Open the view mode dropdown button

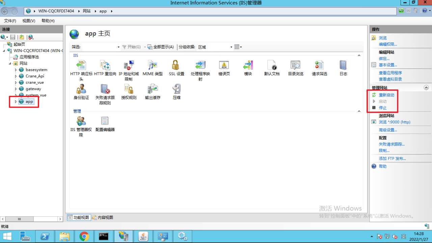[x=238, y=47]
